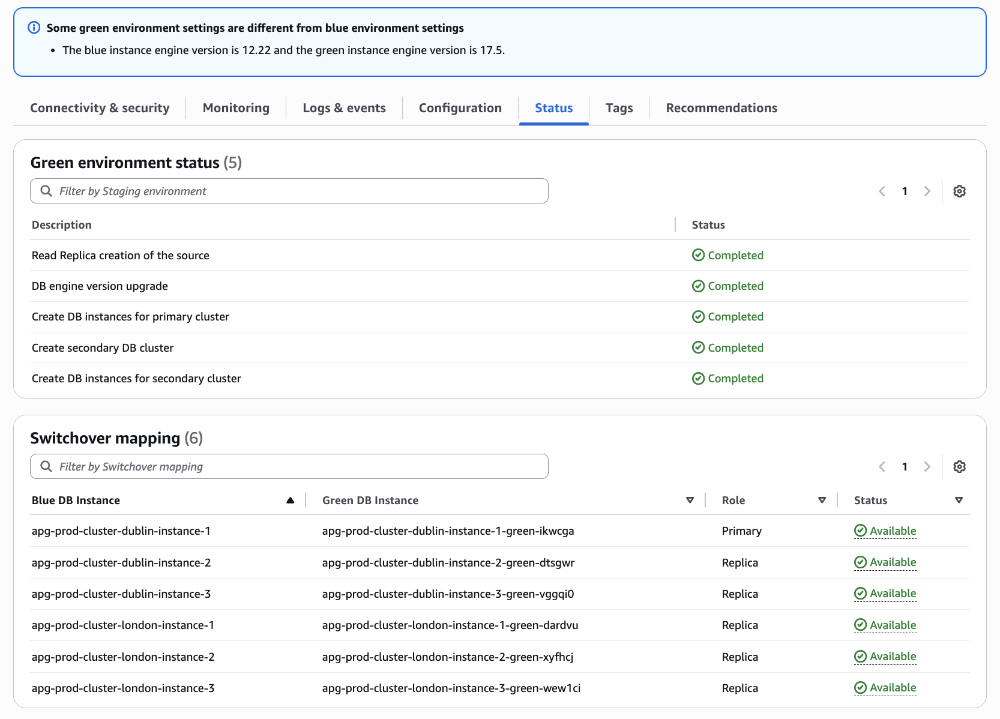Image resolution: width=1000 pixels, height=719 pixels.
Task: Open the Configuration tab
Action: tap(460, 108)
